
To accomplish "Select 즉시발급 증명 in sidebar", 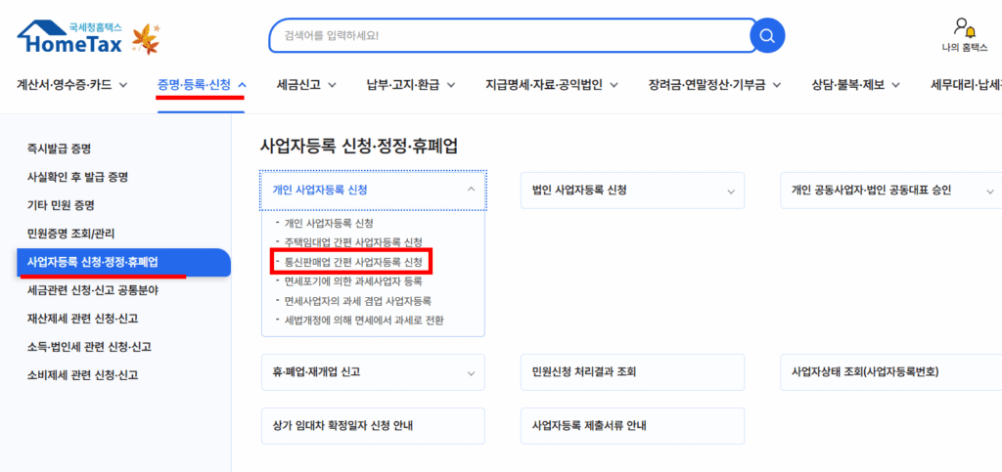I will (59, 149).
